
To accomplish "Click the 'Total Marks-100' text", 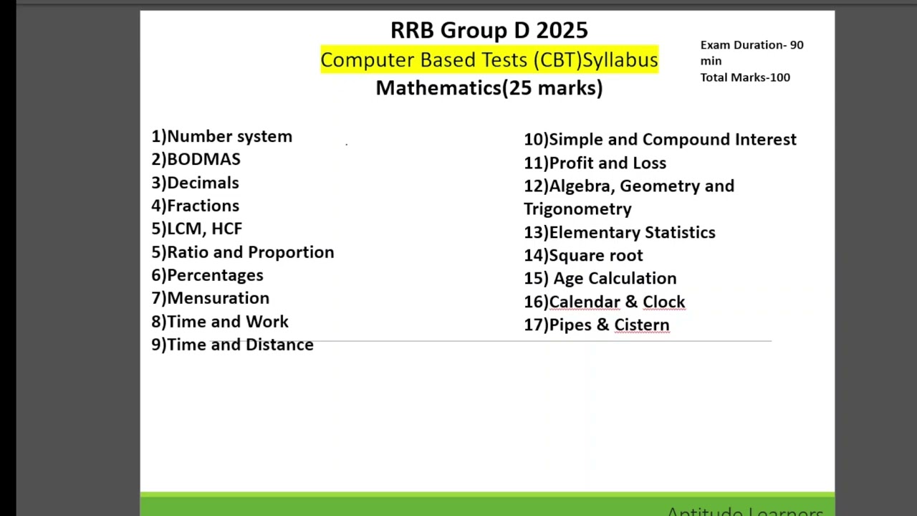I will pyautogui.click(x=745, y=77).
